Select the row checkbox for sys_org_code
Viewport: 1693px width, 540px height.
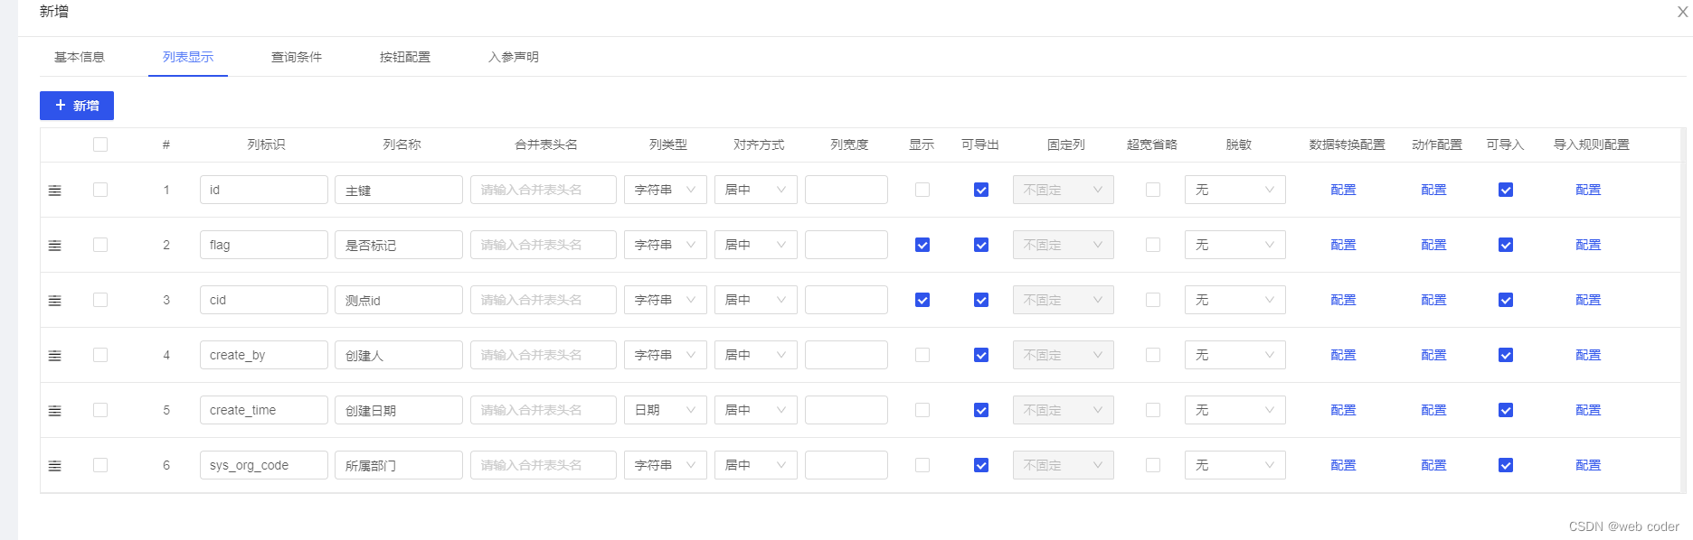tap(100, 465)
